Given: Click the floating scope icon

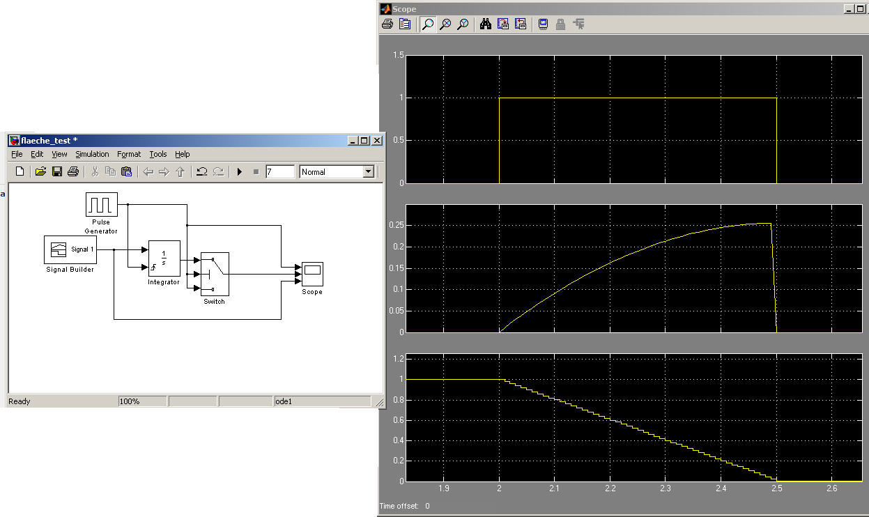Looking at the screenshot, I should pyautogui.click(x=543, y=24).
